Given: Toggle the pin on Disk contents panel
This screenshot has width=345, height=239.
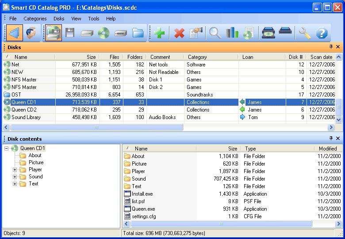Looking at the screenshot, I should pos(331,139).
